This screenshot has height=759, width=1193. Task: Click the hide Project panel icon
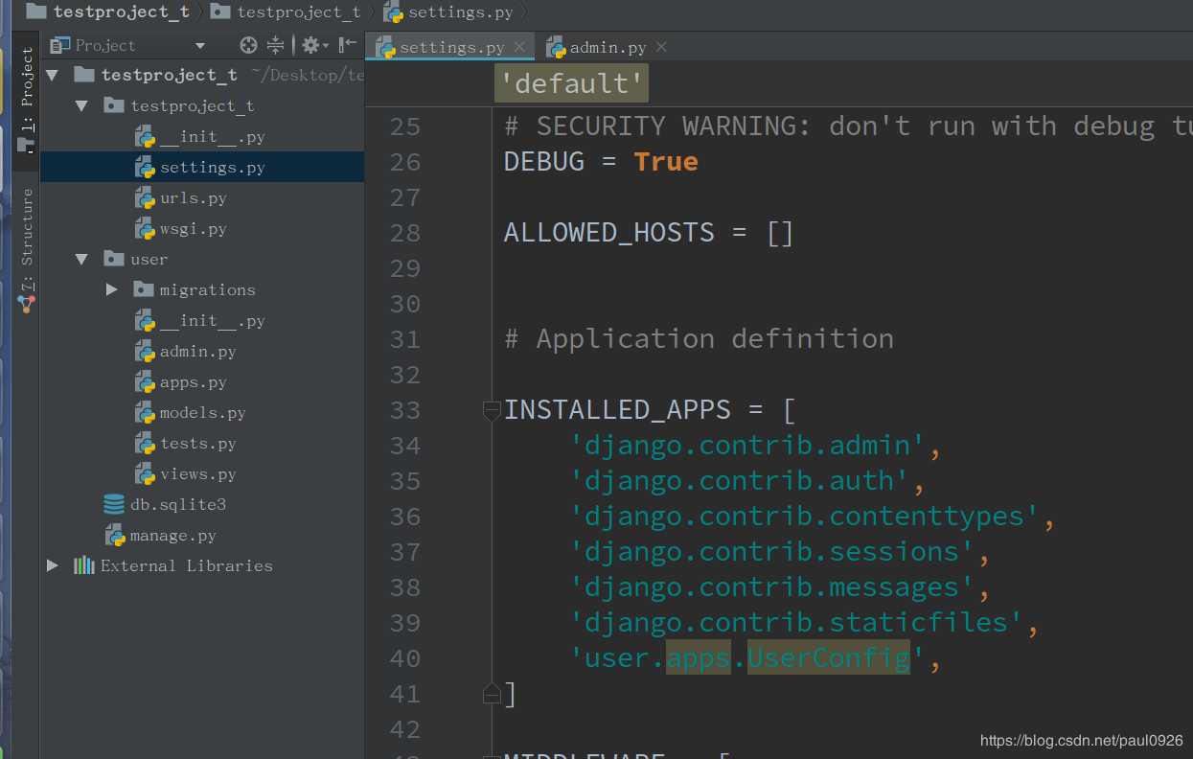tap(347, 45)
